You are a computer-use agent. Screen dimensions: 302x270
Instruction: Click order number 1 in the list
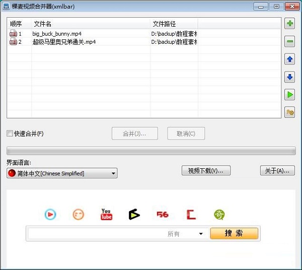click(x=20, y=34)
